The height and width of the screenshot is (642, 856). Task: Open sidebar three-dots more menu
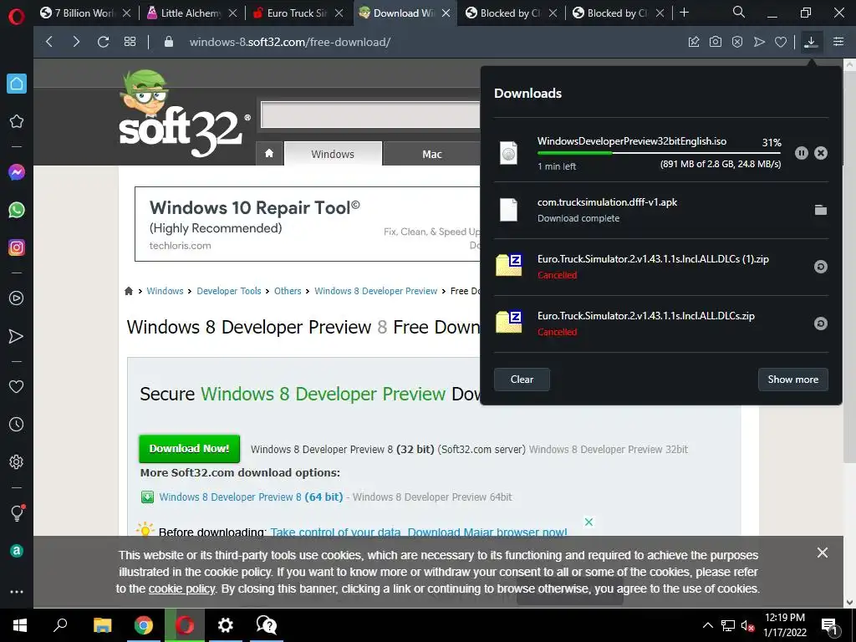(x=17, y=592)
